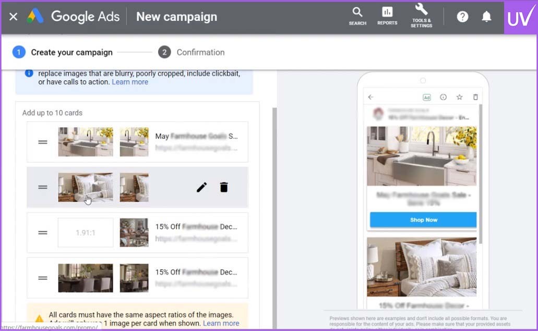Click the phone preview scrollbar

(481, 174)
